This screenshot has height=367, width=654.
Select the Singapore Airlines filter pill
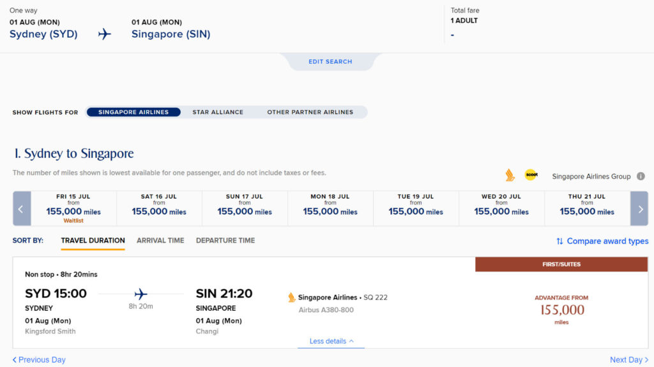[133, 112]
